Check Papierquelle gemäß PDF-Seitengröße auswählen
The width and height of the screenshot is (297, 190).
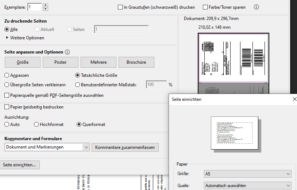tap(7, 95)
